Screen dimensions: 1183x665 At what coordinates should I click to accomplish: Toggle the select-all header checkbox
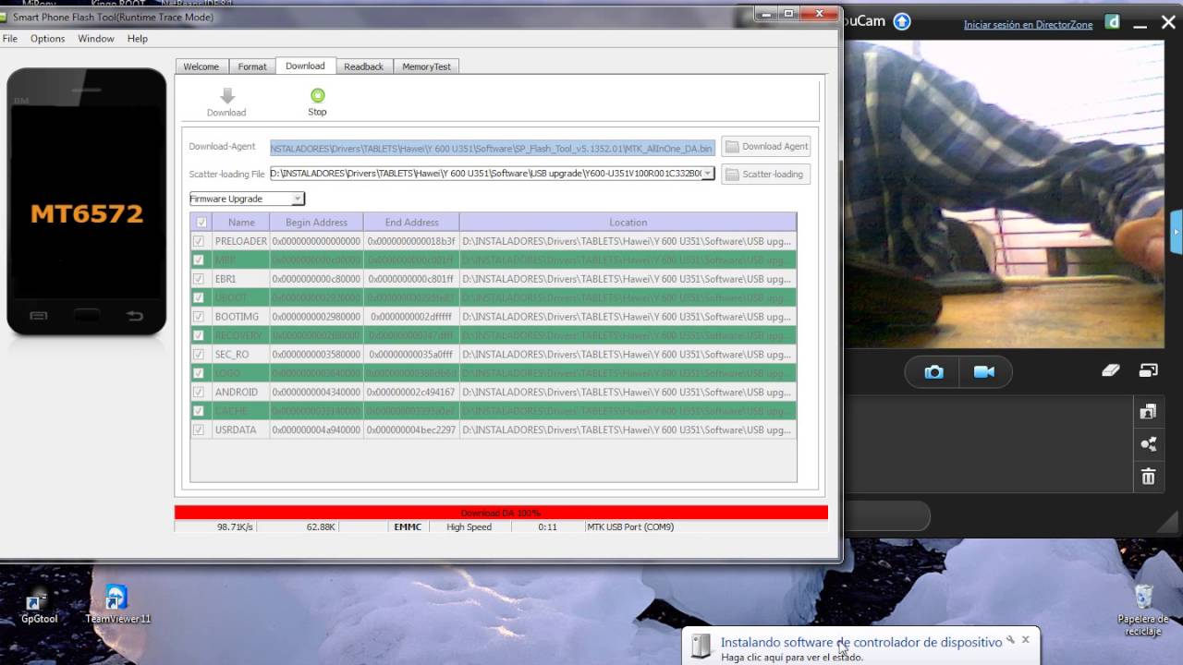pos(201,222)
